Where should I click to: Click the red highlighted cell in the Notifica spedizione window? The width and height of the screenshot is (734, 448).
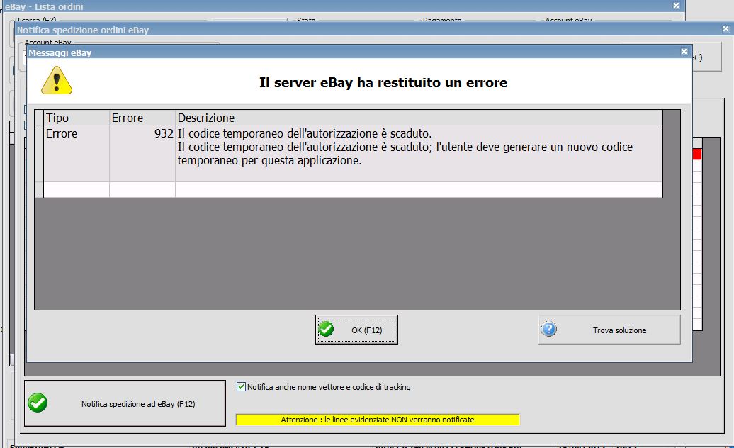click(697, 154)
